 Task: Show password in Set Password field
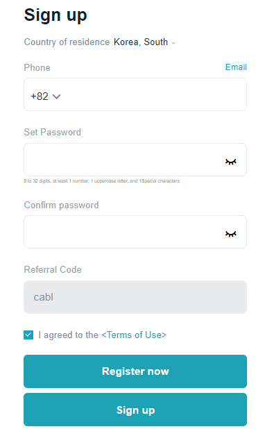tap(231, 162)
